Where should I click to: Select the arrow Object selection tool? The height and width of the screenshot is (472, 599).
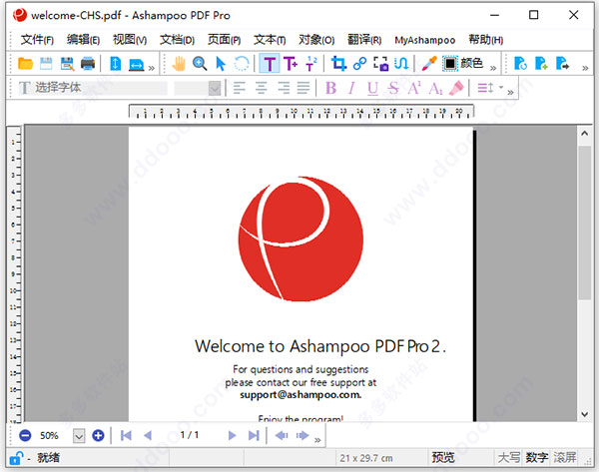pos(221,64)
